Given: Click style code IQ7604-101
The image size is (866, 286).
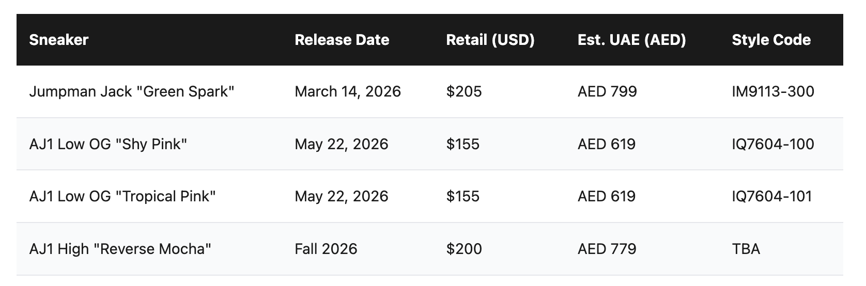Looking at the screenshot, I should [x=772, y=196].
